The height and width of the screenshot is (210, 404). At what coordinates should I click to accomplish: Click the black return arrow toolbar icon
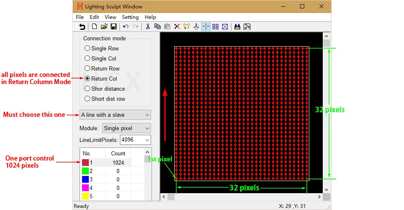(x=82, y=27)
